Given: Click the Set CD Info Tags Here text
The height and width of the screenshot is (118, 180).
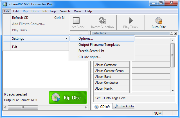Looking at the screenshot, I should point(111,98).
